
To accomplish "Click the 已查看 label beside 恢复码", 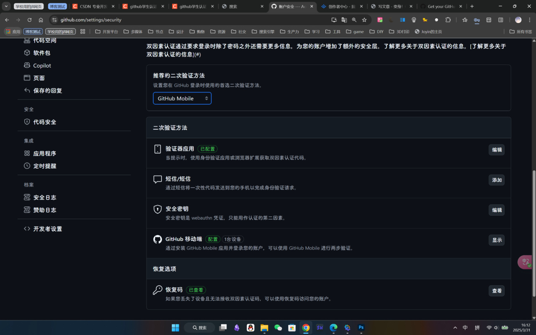I will (x=196, y=290).
